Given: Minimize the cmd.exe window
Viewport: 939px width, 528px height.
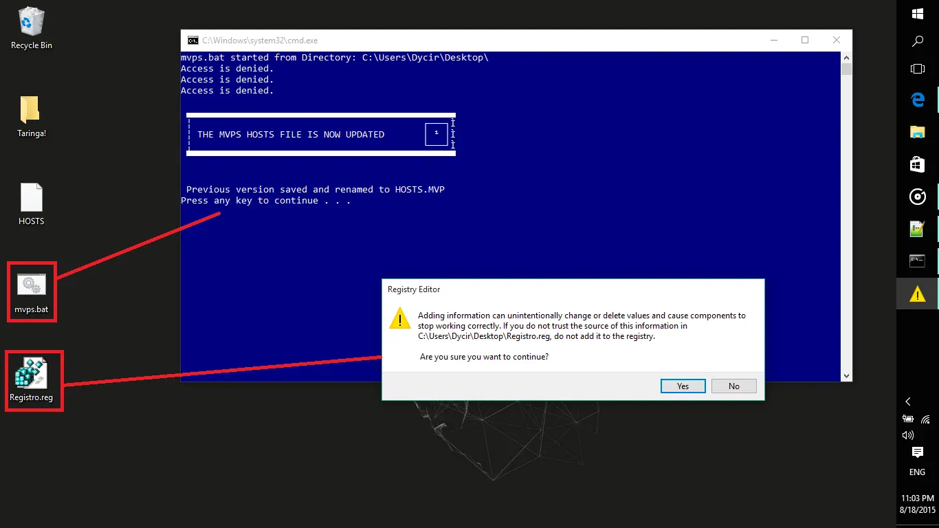Looking at the screenshot, I should 773,41.
